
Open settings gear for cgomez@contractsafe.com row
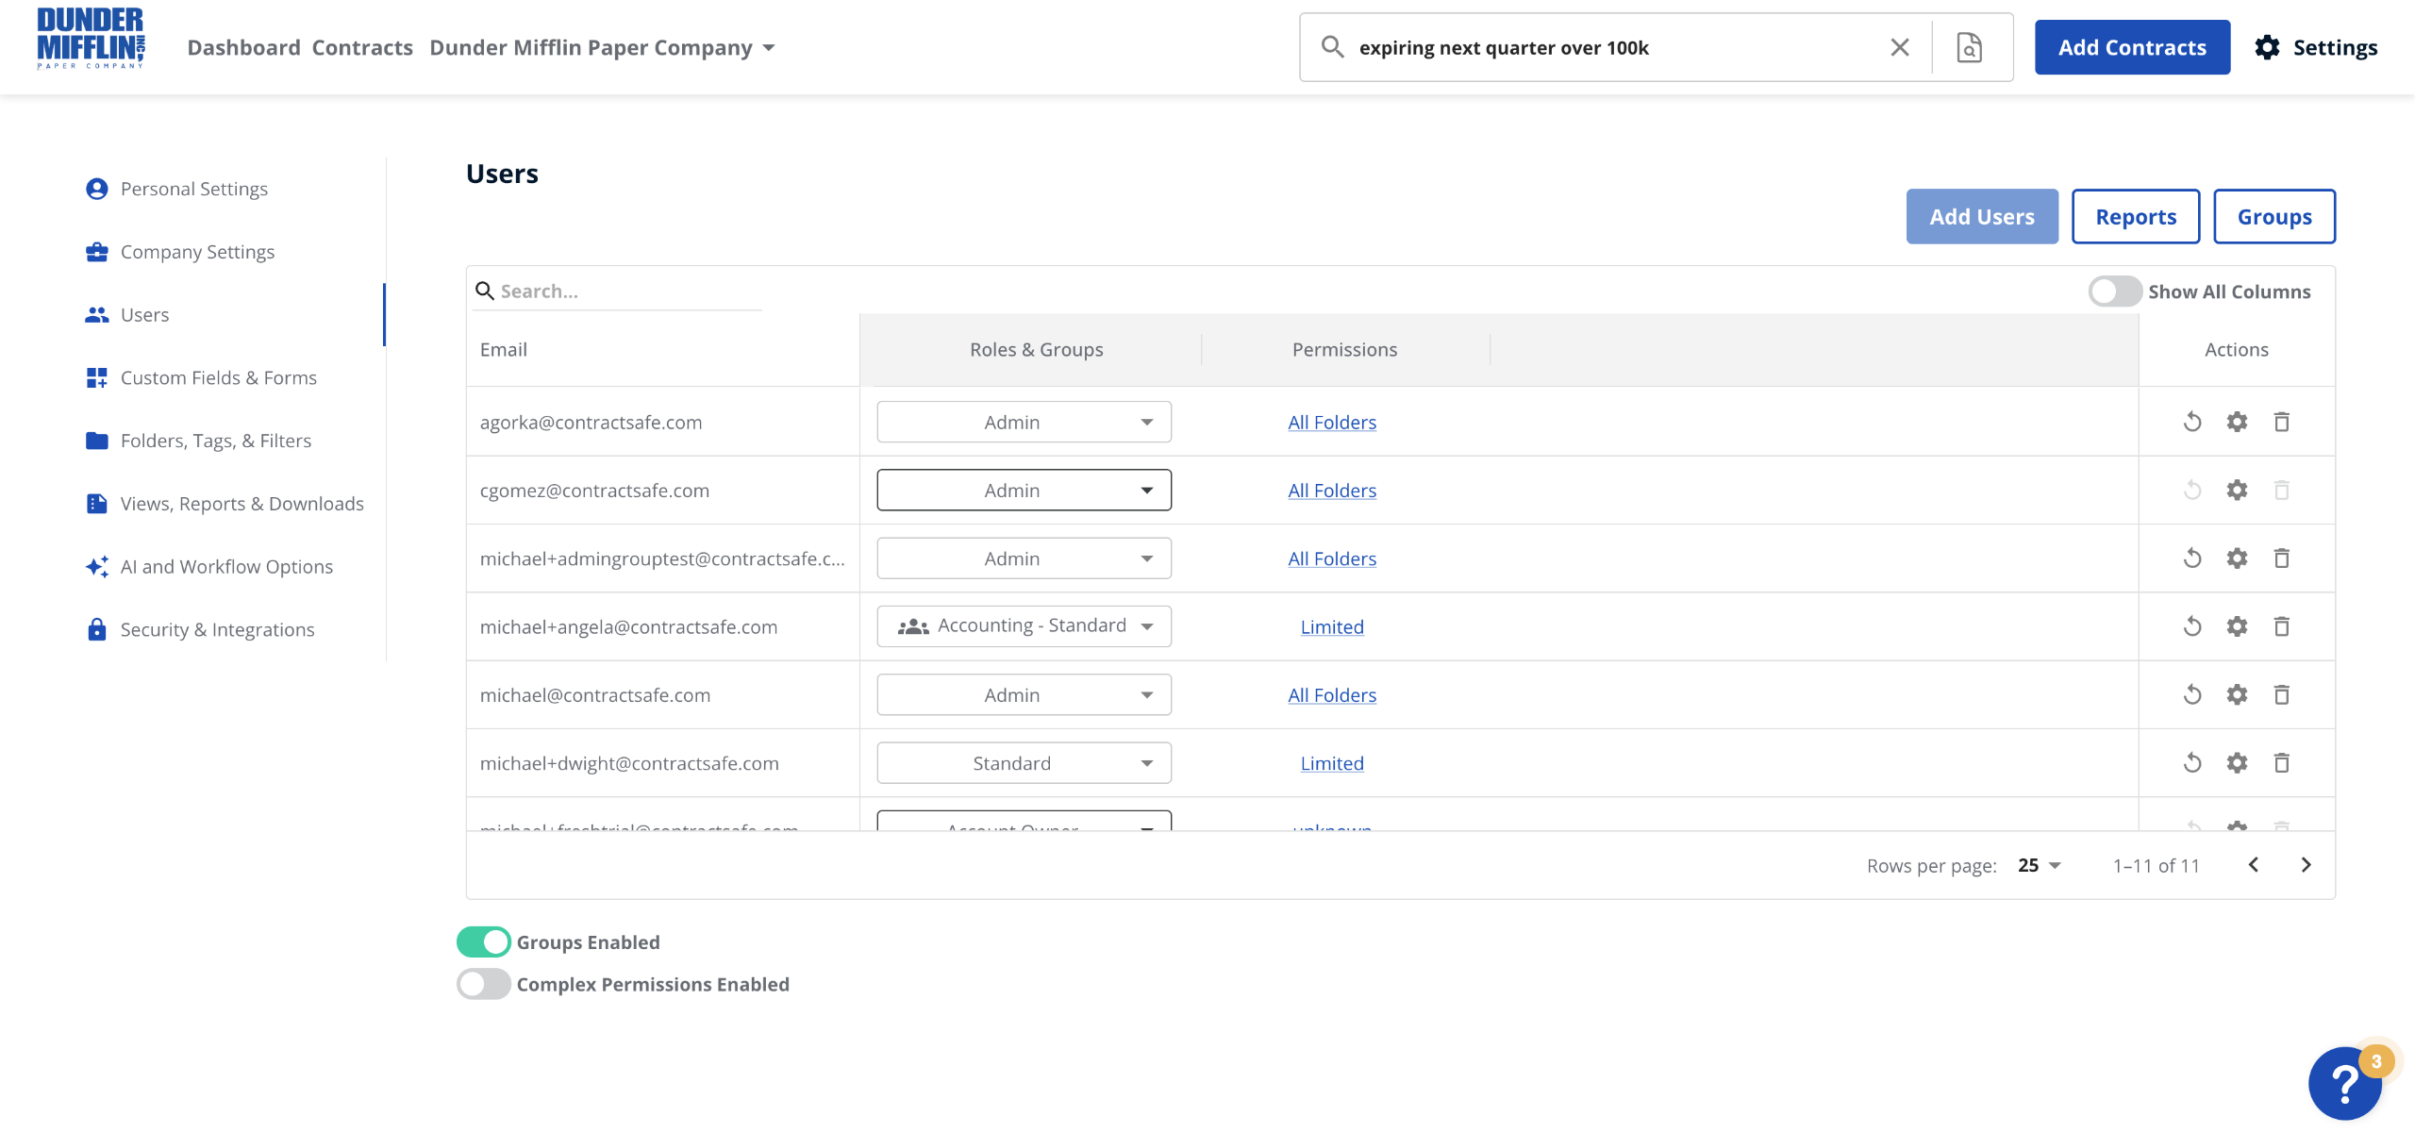pyautogui.click(x=2237, y=491)
